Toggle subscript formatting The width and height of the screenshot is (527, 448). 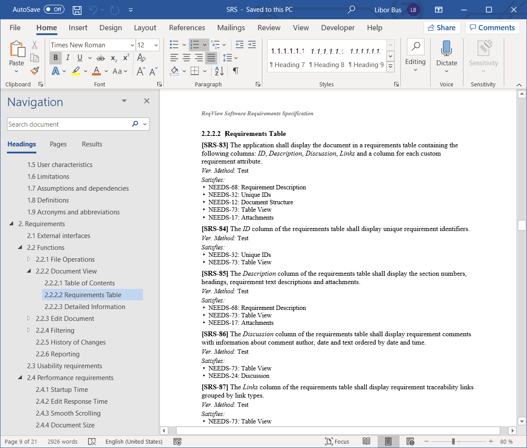coord(113,58)
